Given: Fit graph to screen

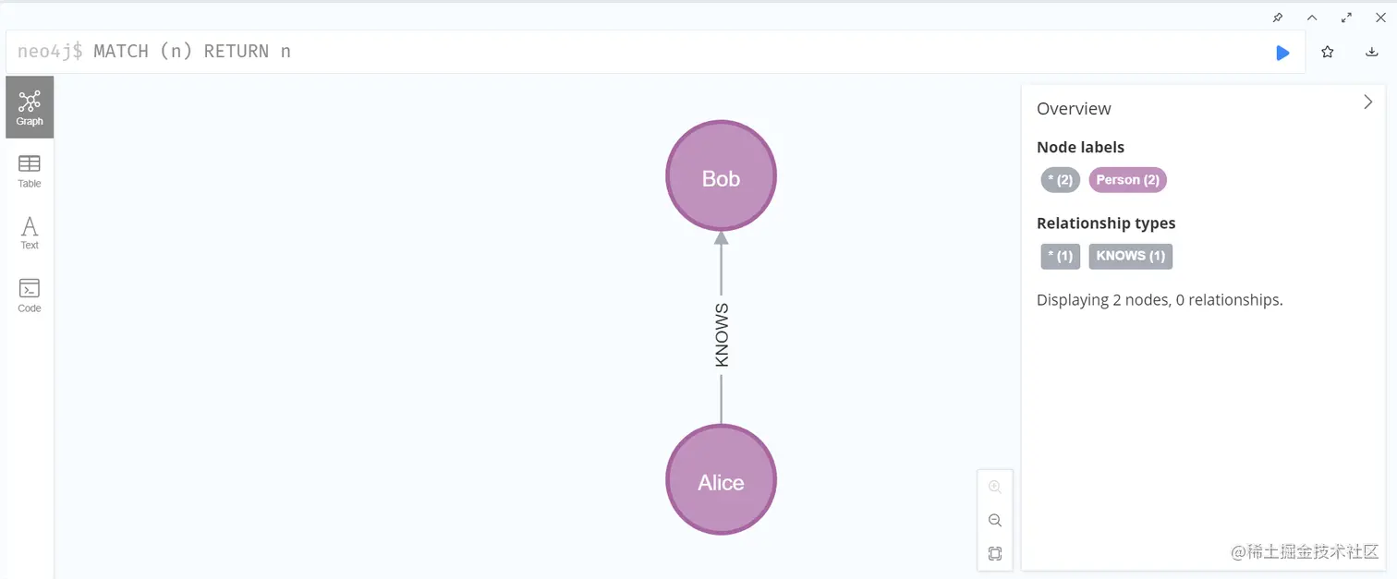Looking at the screenshot, I should (x=995, y=554).
